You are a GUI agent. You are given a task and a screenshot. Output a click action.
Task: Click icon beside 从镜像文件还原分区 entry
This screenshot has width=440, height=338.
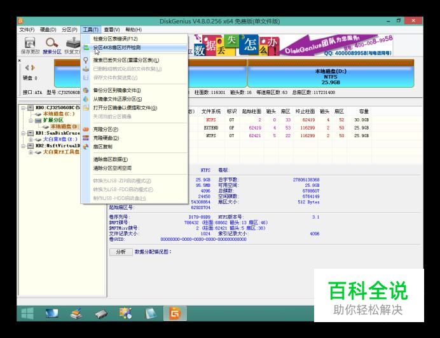(x=86, y=99)
